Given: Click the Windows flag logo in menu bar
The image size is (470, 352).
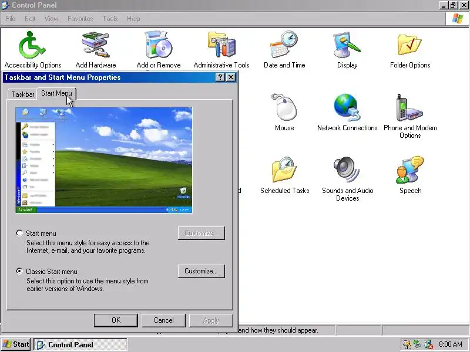Looking at the screenshot, I should (x=458, y=19).
